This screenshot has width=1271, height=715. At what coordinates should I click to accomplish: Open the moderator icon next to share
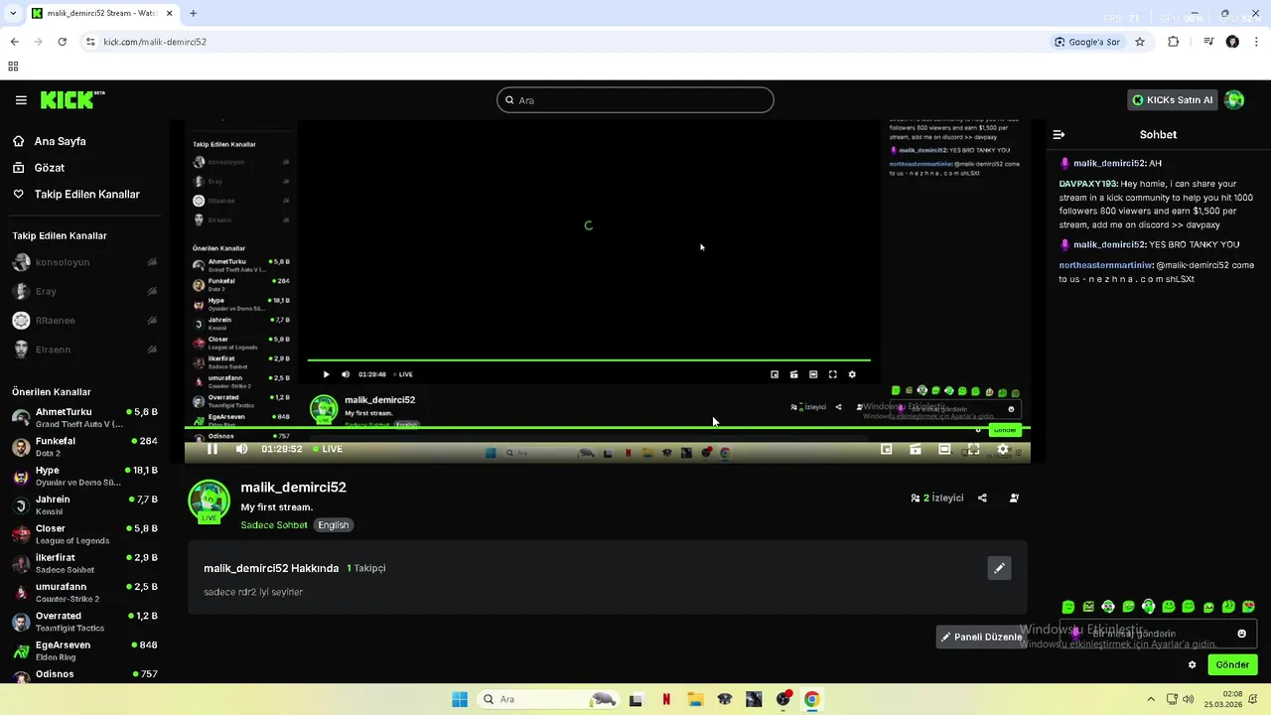[1014, 498]
